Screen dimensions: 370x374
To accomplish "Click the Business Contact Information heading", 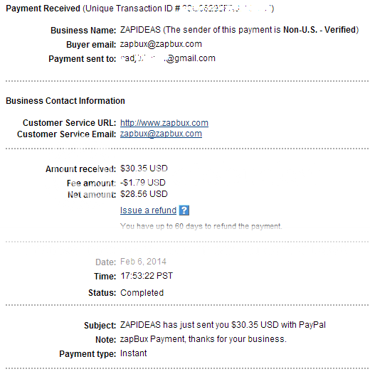I will click(65, 101).
